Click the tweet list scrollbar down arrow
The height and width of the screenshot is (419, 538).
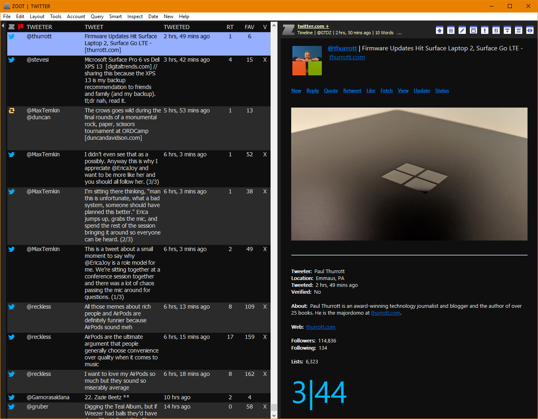tap(274, 415)
